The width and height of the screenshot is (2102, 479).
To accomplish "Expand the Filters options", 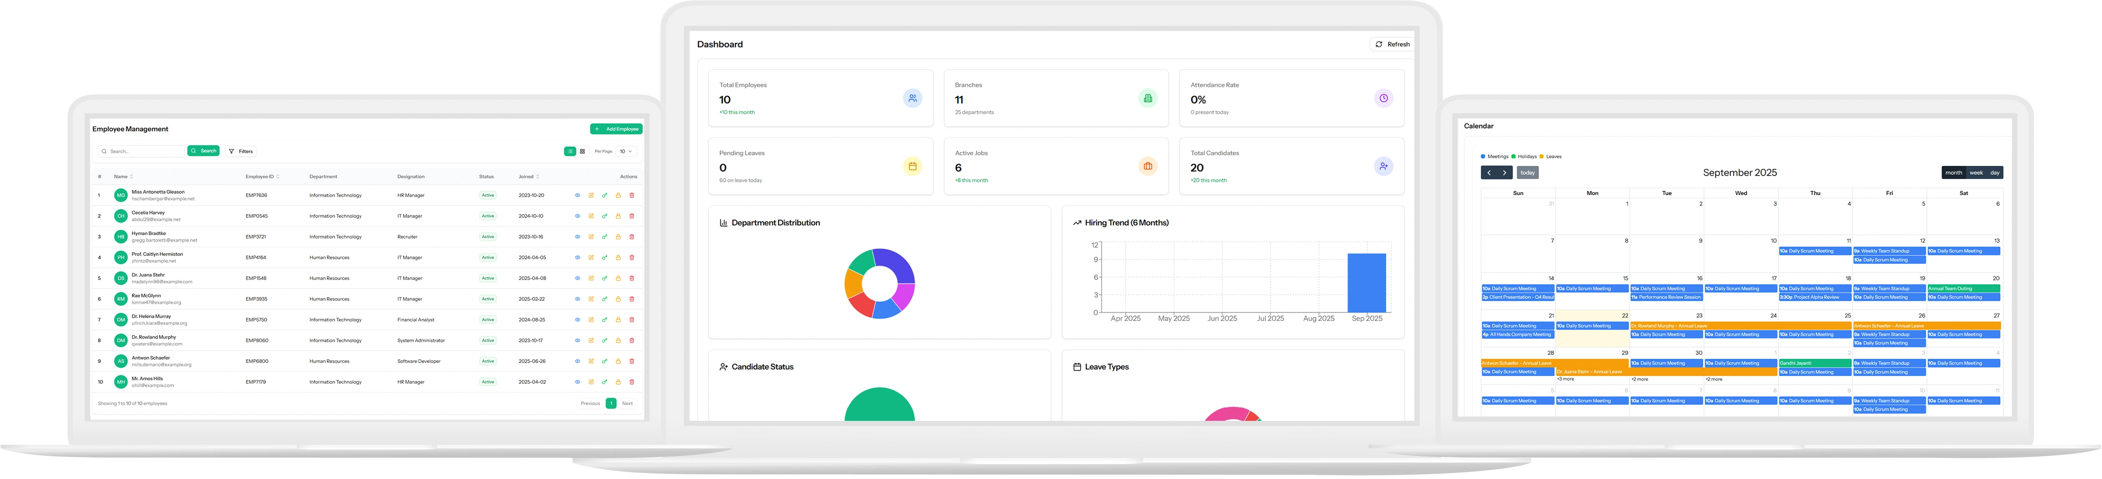I will click(241, 152).
